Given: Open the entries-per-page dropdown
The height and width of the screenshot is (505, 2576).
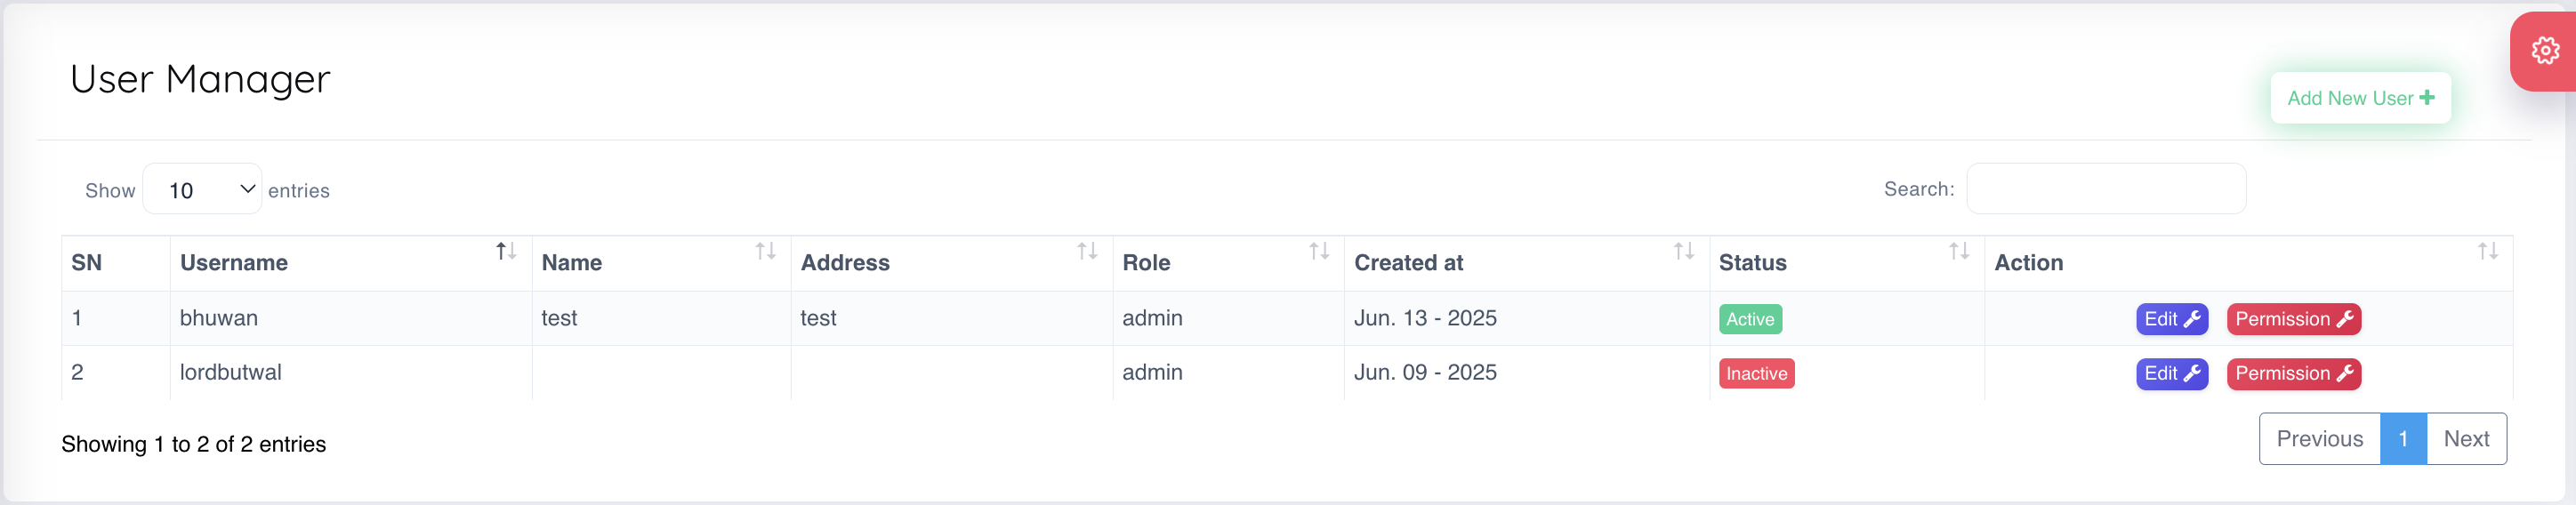Looking at the screenshot, I should click(202, 190).
